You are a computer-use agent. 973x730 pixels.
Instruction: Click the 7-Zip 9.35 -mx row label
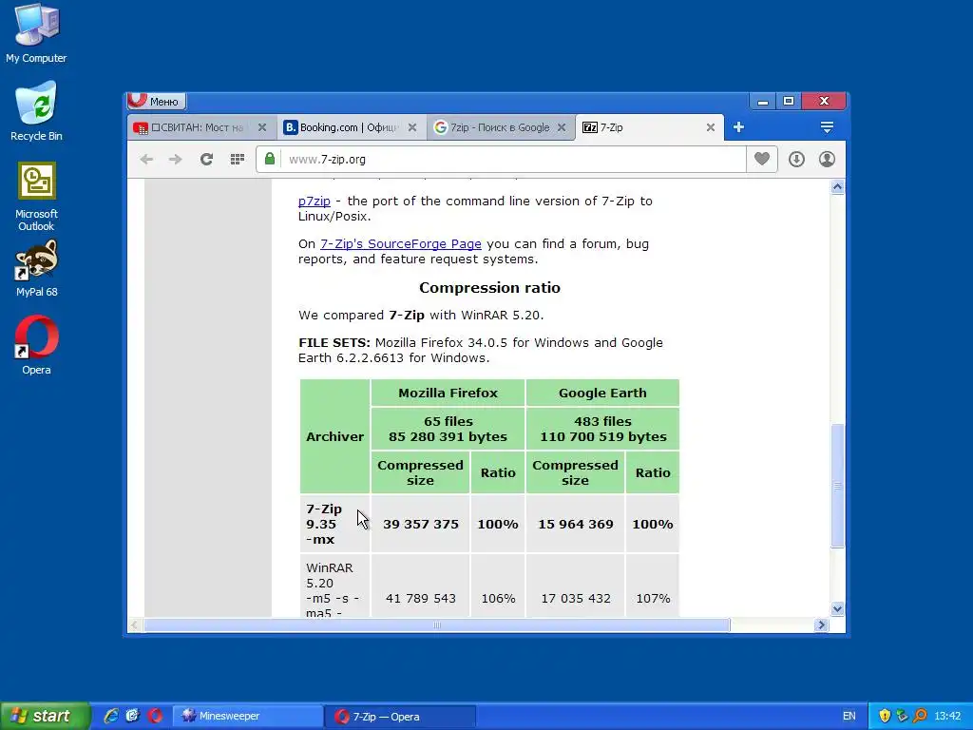(x=335, y=524)
